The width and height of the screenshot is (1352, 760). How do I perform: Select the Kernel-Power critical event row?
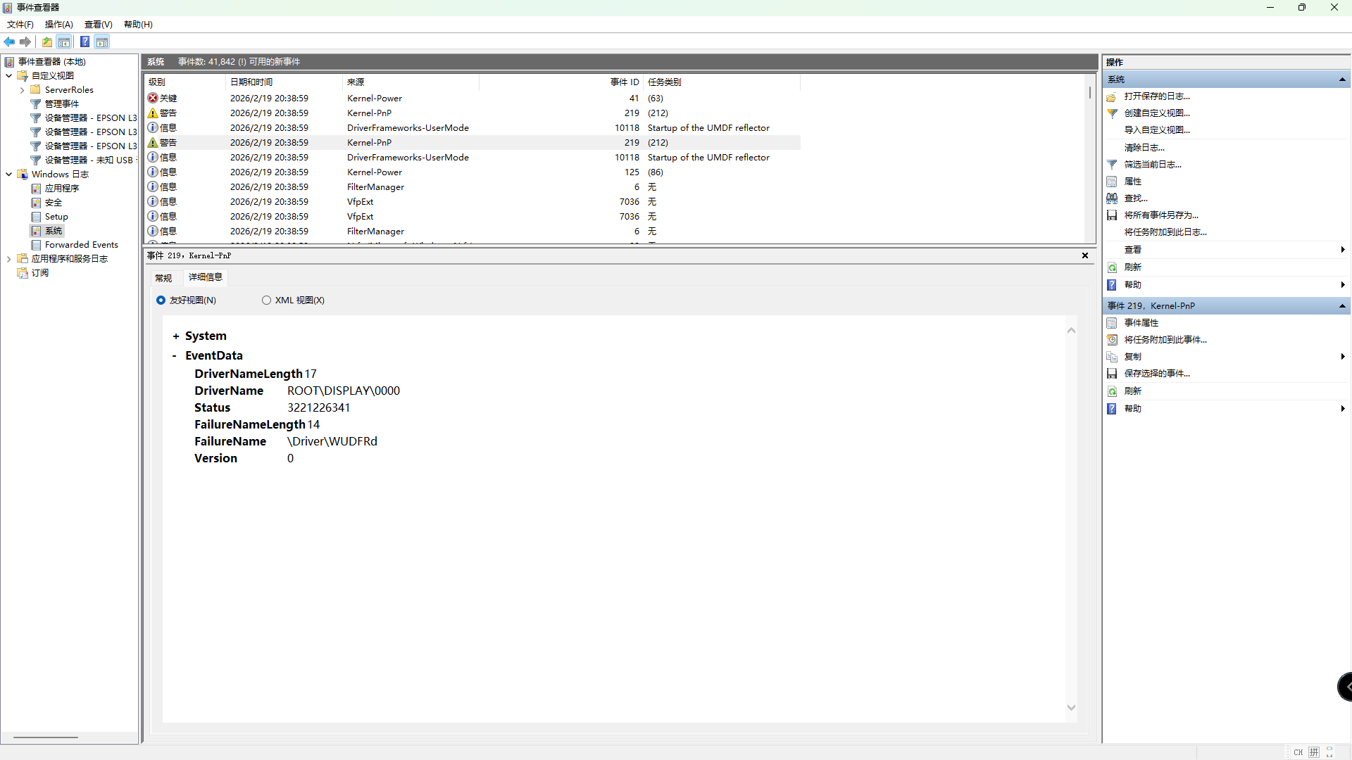374,99
